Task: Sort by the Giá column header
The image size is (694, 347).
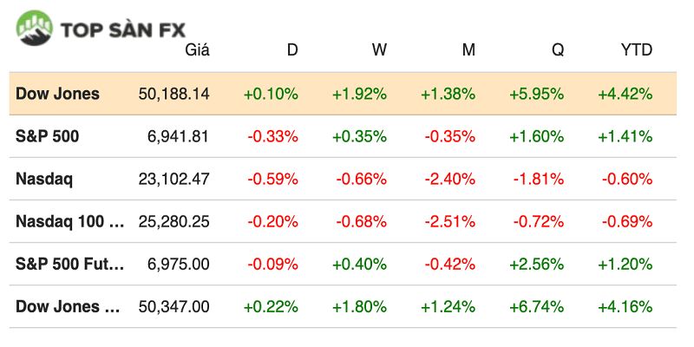Action: click(197, 50)
